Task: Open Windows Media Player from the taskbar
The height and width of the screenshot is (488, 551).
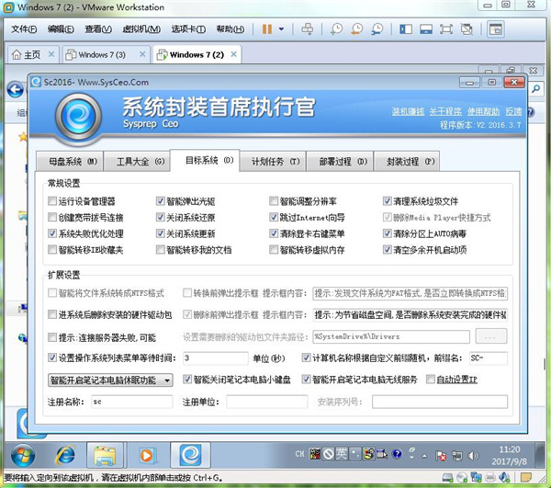Action: [x=147, y=456]
